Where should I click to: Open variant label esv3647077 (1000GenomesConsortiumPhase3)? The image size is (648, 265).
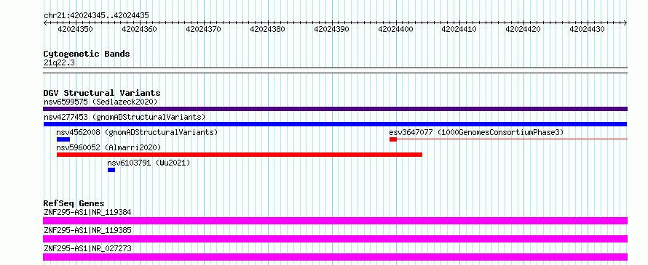476,132
